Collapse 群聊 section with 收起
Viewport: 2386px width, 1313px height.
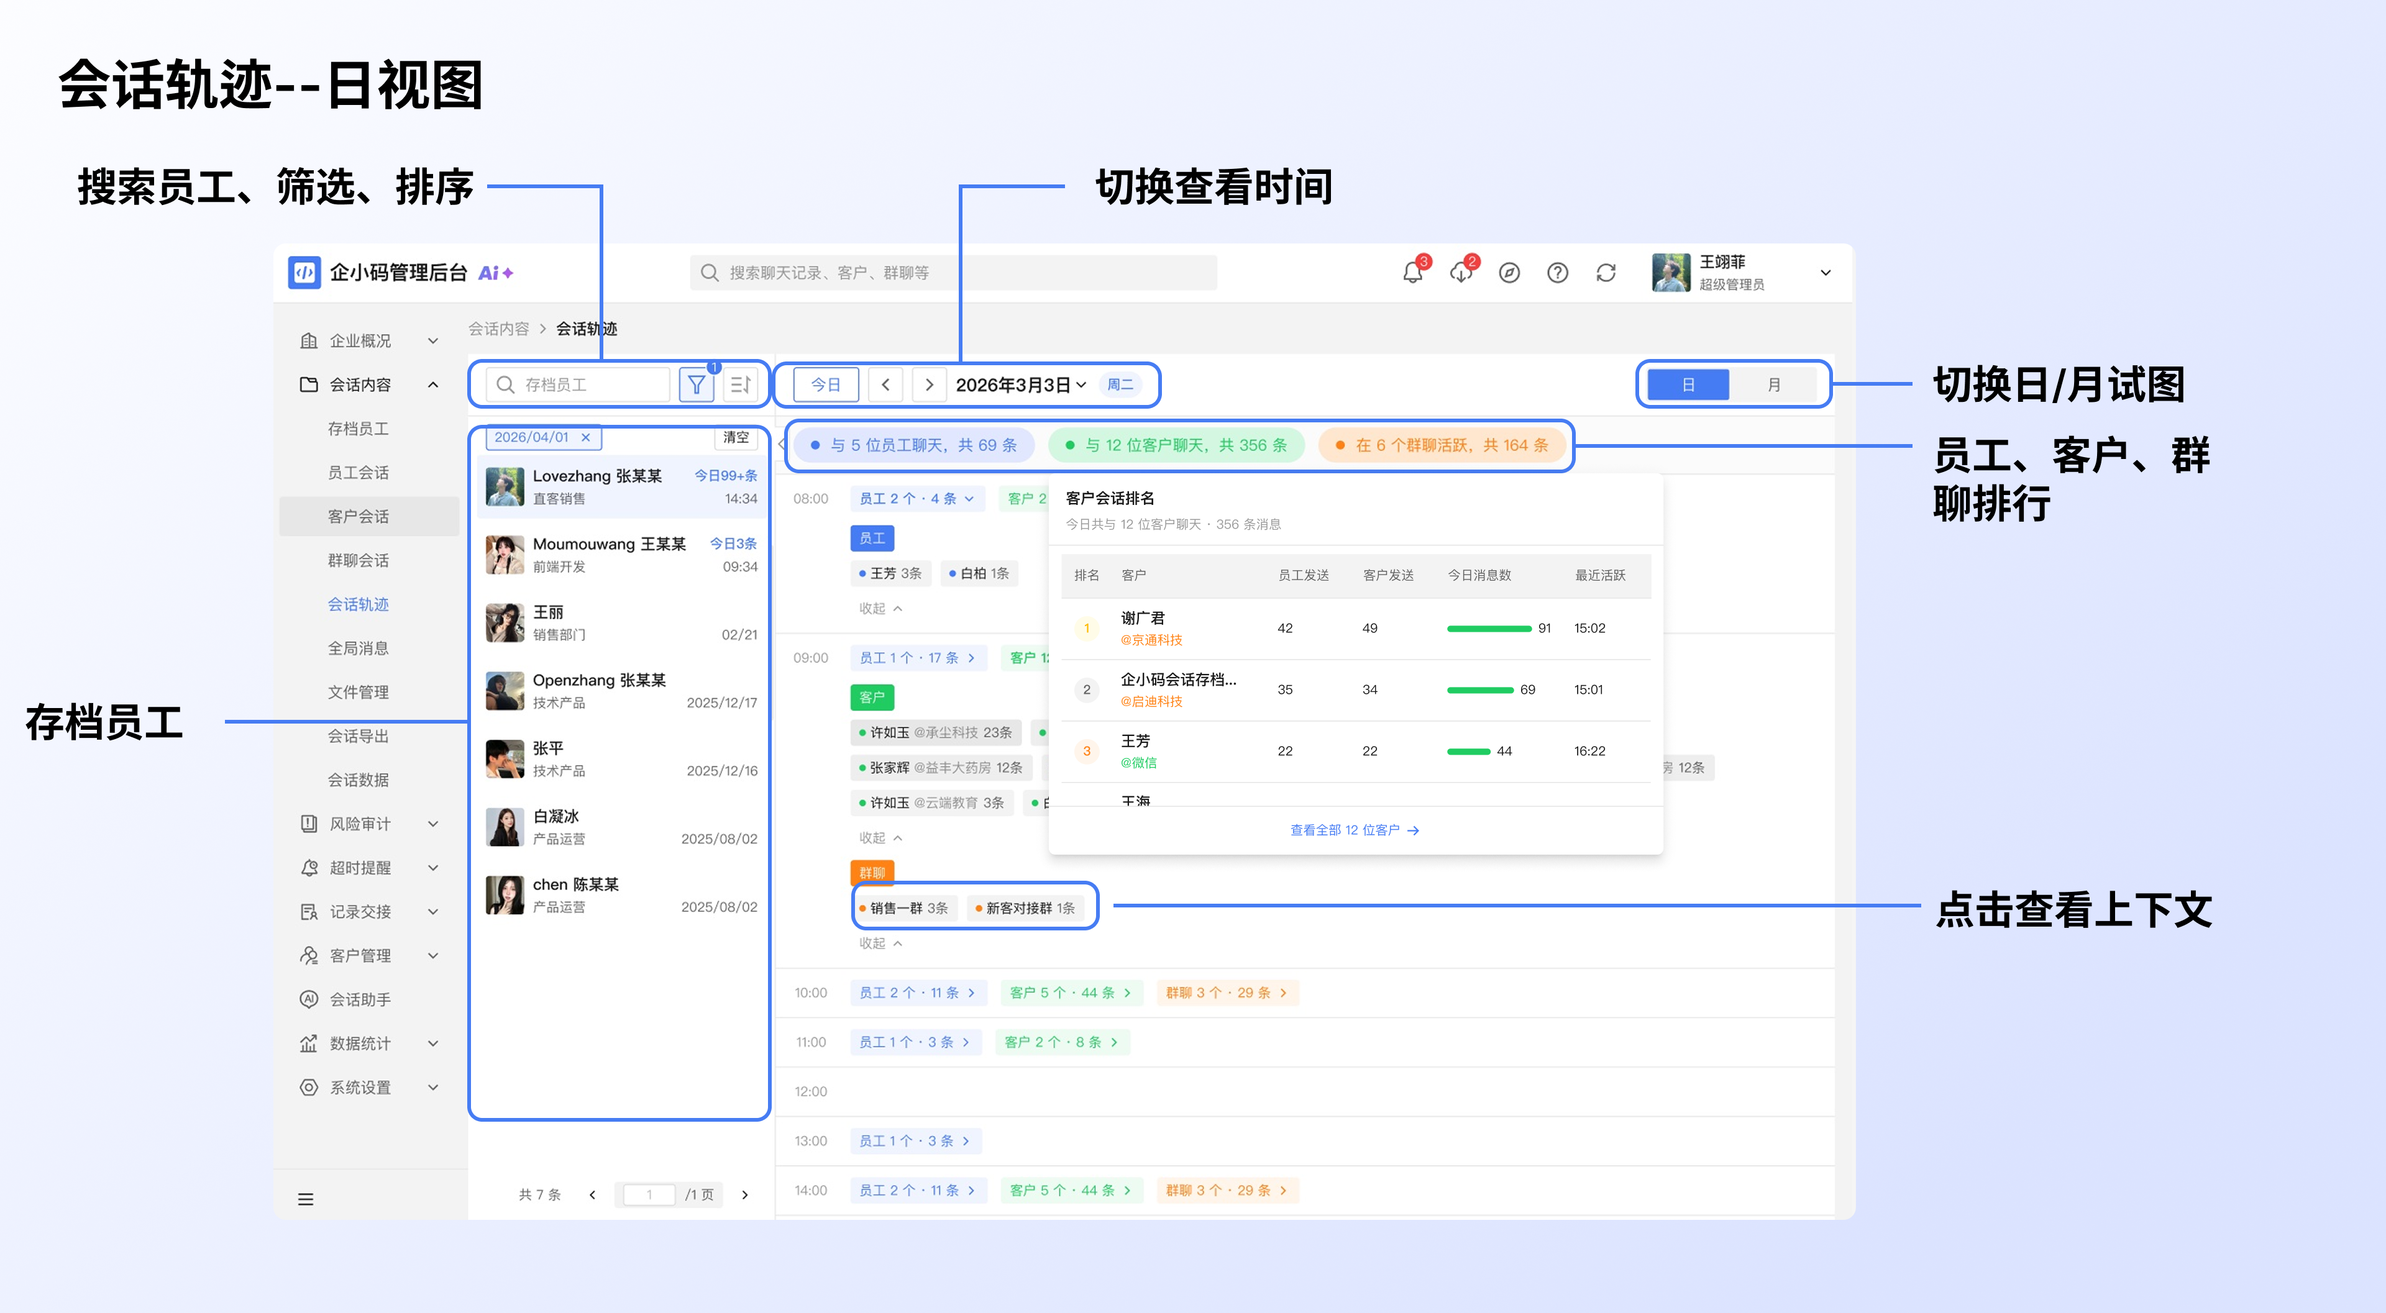coord(880,943)
